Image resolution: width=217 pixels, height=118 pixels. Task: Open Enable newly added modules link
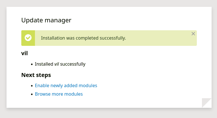coord(66,86)
